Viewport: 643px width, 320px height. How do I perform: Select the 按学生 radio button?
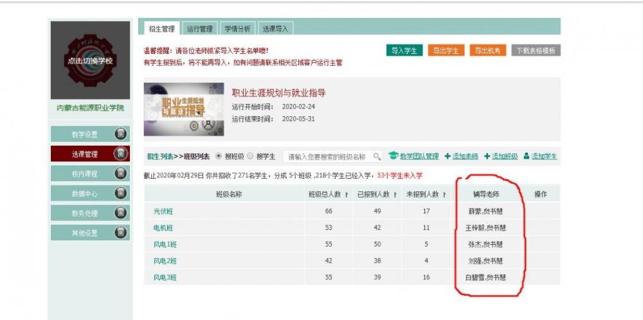point(251,156)
